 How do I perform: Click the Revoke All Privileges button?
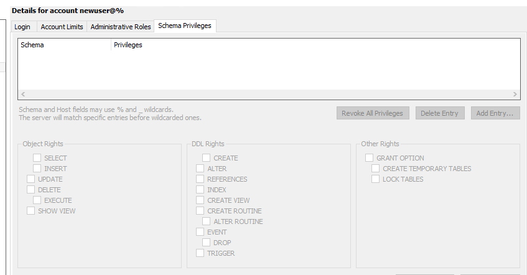point(373,113)
